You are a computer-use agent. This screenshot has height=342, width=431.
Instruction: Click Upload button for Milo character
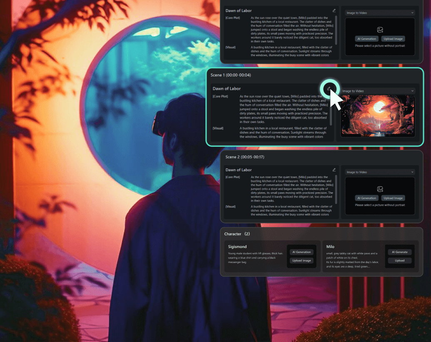(x=400, y=260)
